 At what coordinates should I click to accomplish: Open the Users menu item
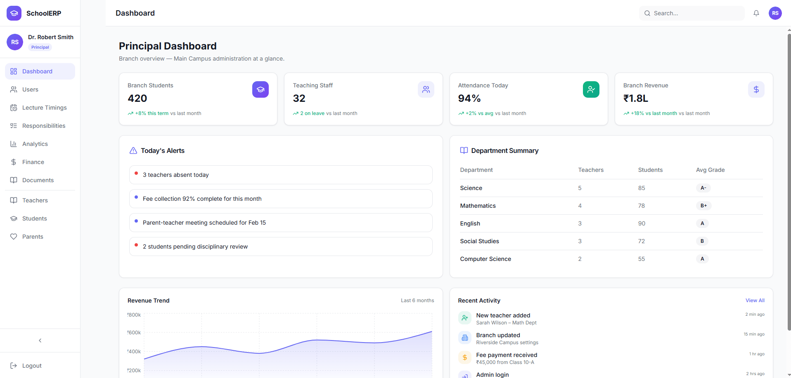pos(40,89)
